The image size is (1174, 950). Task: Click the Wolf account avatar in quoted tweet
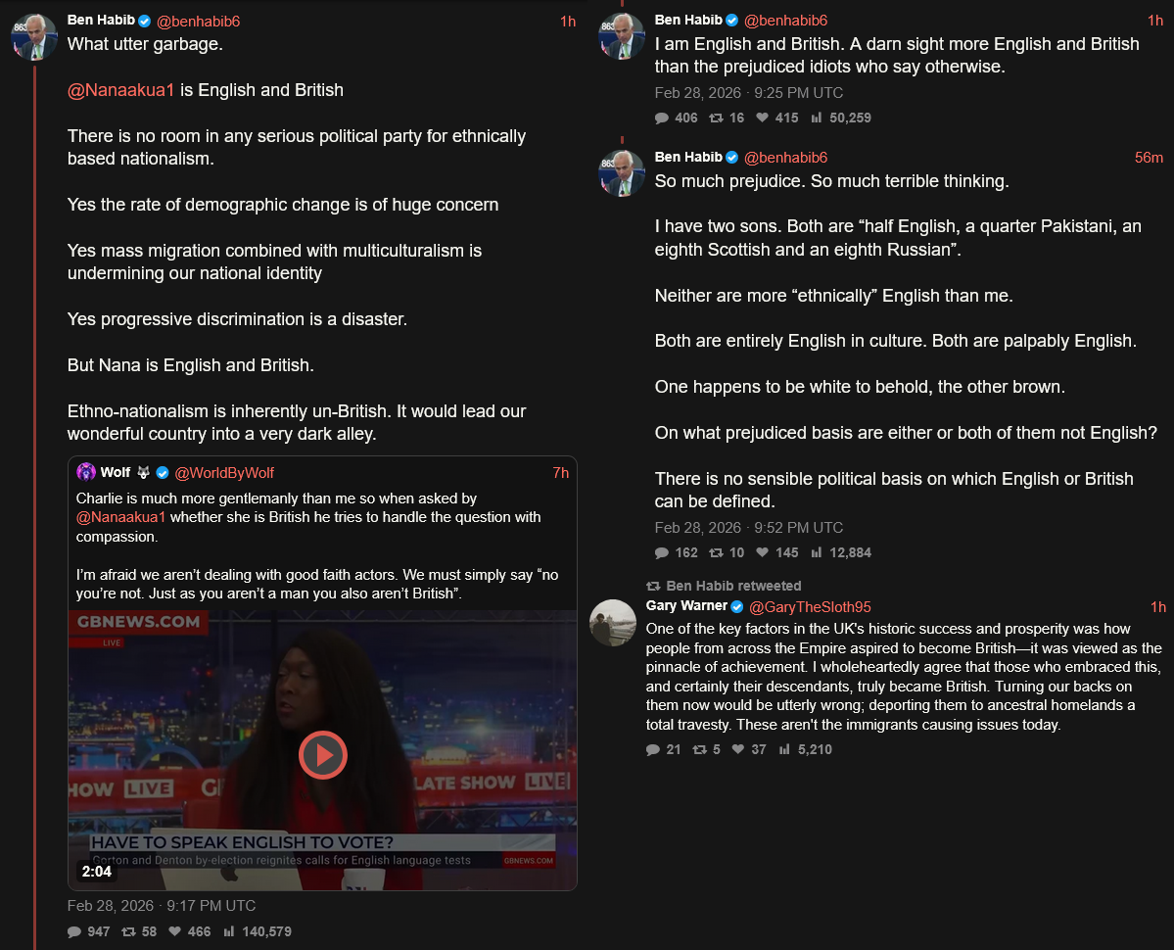[86, 472]
